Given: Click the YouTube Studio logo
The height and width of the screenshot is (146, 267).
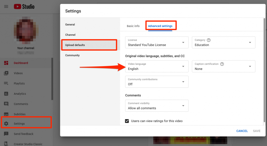Looking at the screenshot, I should 24,7.
